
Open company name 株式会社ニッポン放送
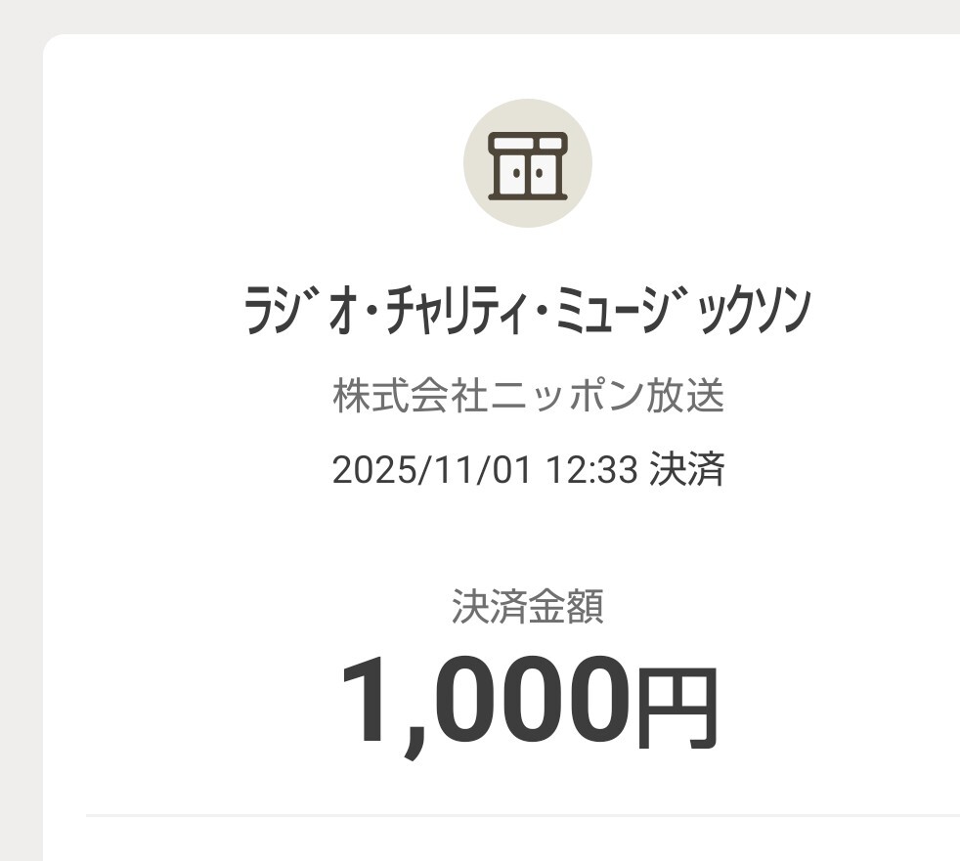[528, 397]
